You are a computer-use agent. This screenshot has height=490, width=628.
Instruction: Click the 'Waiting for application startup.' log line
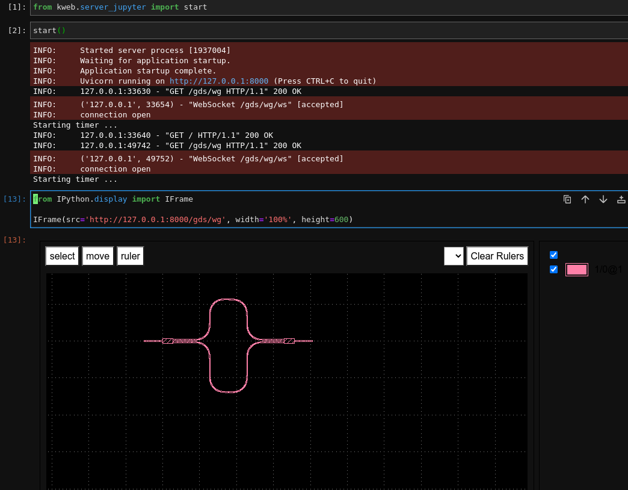pyautogui.click(x=132, y=61)
